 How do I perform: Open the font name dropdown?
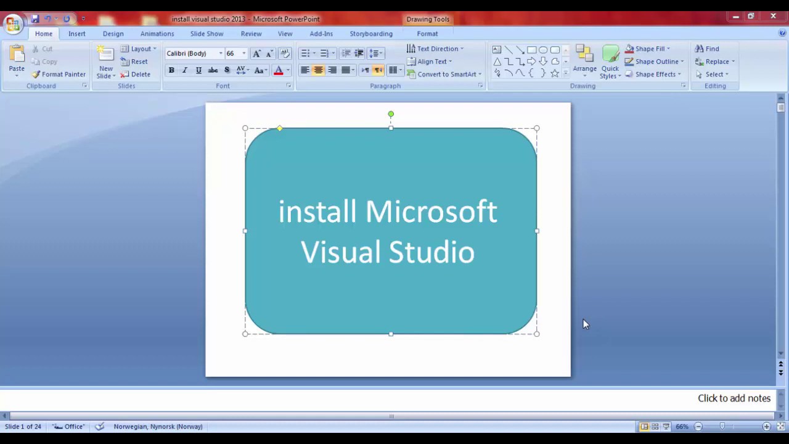click(x=221, y=54)
